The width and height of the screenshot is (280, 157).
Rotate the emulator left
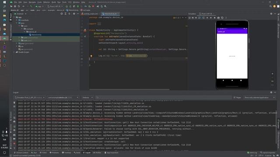point(199,18)
